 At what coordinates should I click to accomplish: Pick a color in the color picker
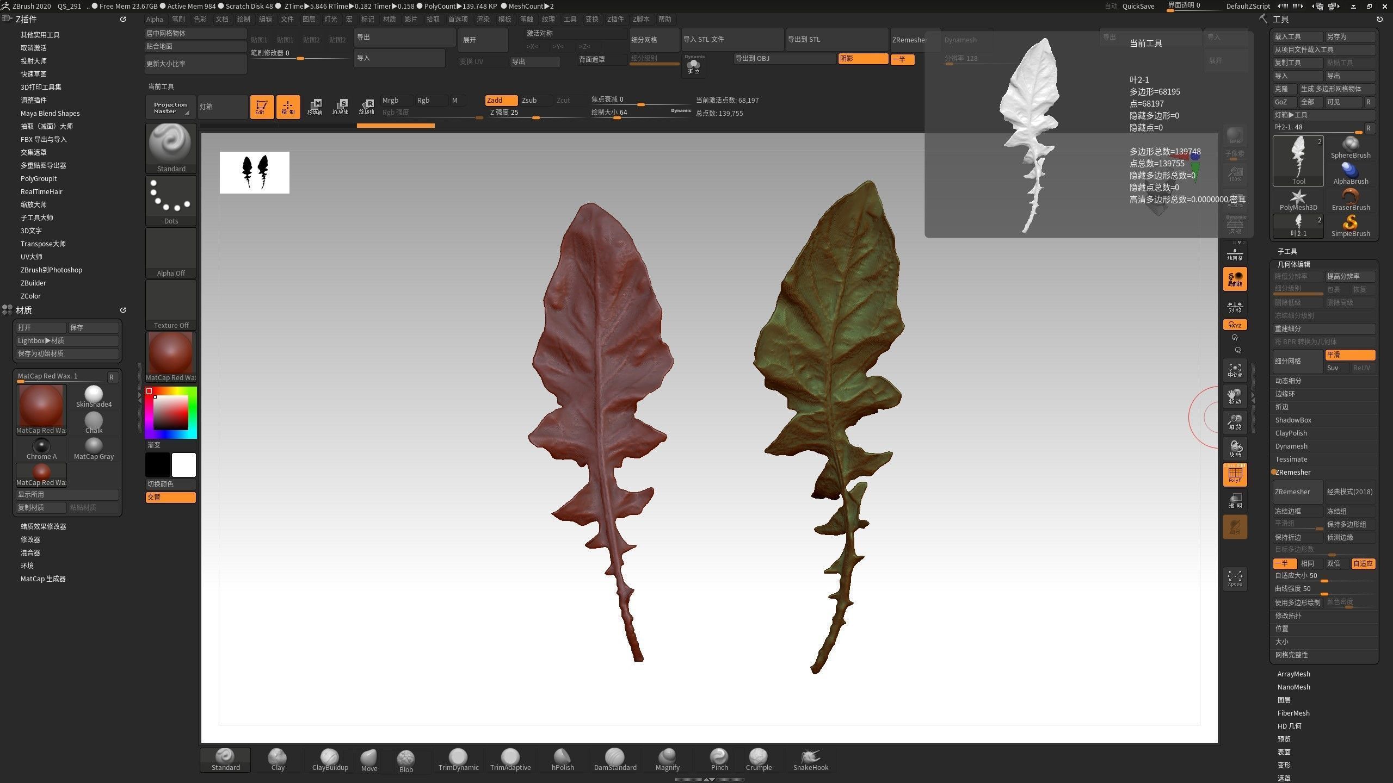coord(171,412)
